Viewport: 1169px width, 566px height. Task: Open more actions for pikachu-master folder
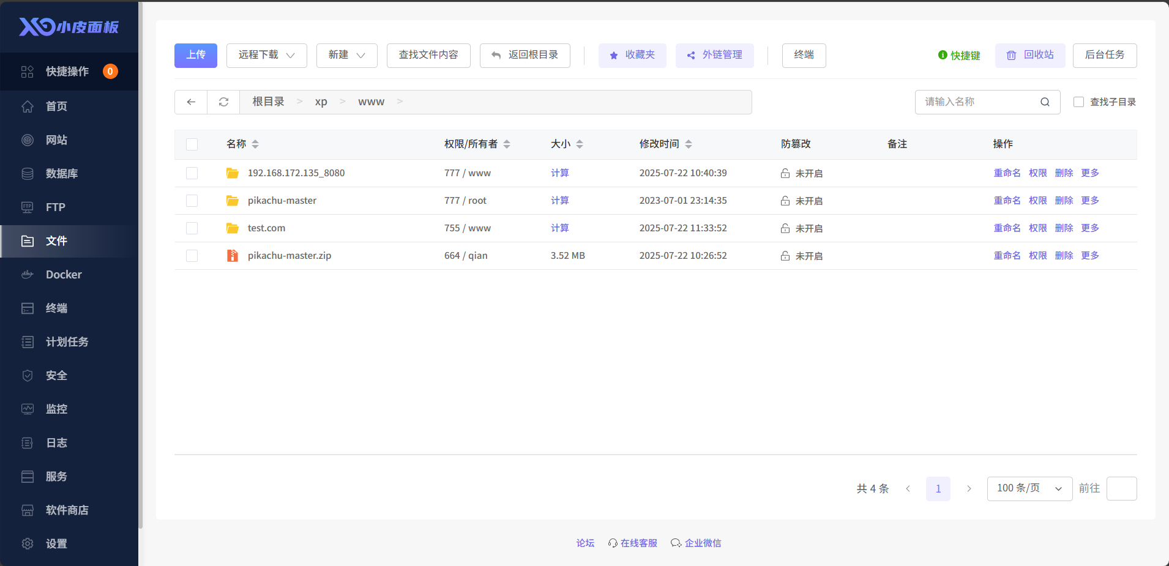[x=1090, y=201]
